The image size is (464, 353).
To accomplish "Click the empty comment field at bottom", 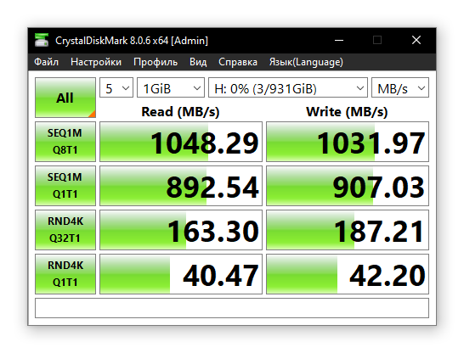I will (232, 308).
